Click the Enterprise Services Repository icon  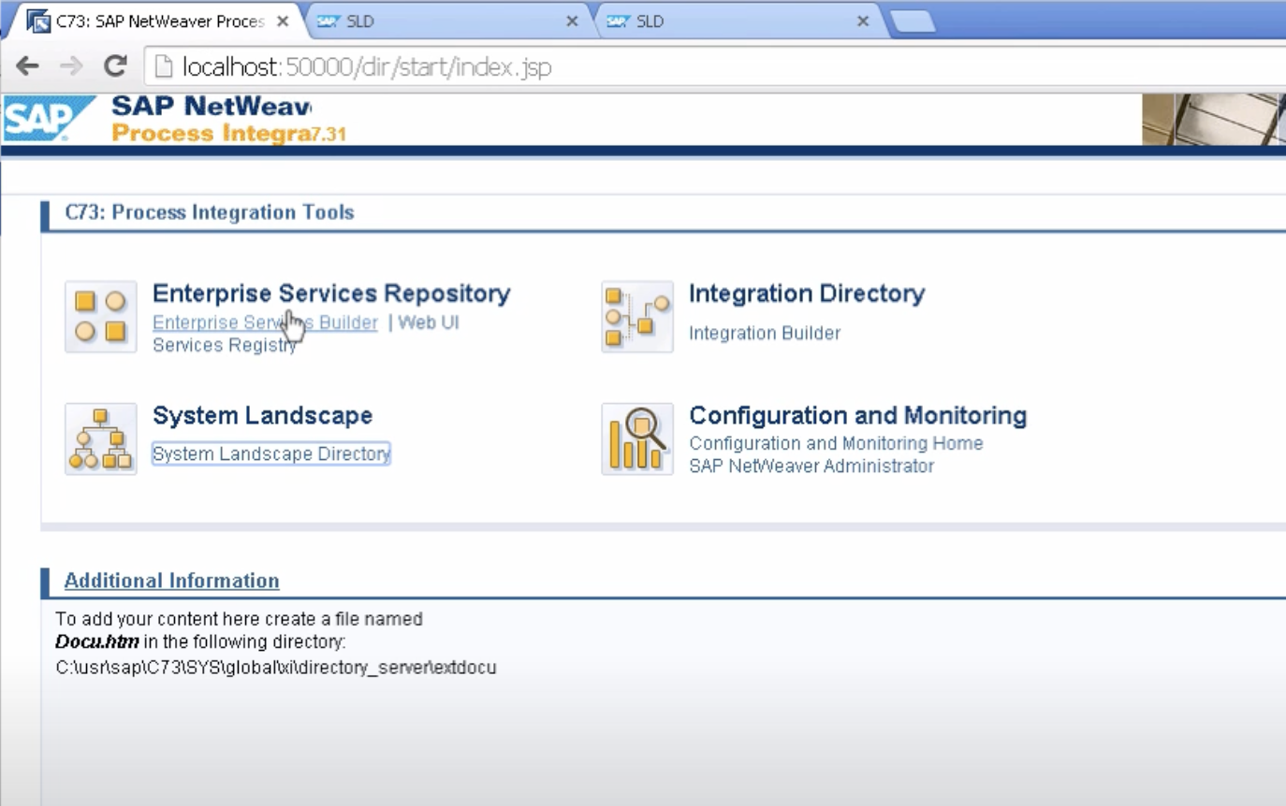coord(101,317)
